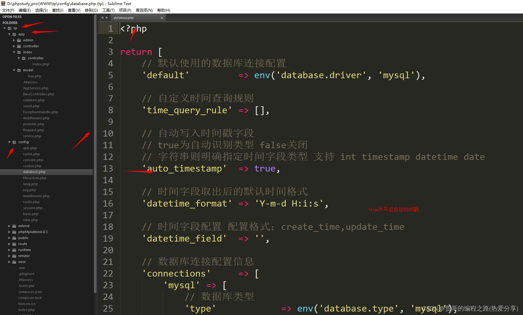The width and height of the screenshot is (523, 315).
Task: Click the sidebar vertical scrollbar
Action: tap(95, 155)
